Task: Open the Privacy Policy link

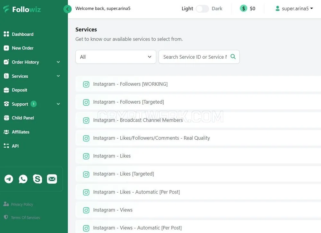Action: 22,204
